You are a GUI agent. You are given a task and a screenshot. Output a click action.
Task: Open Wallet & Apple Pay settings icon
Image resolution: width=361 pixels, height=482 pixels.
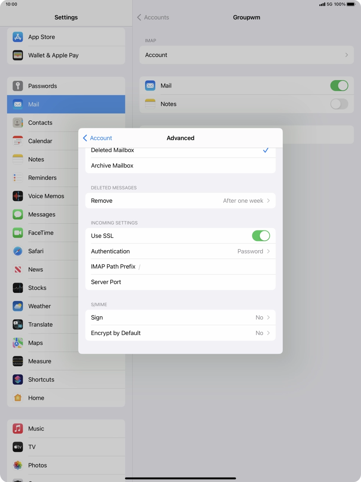pos(18,55)
